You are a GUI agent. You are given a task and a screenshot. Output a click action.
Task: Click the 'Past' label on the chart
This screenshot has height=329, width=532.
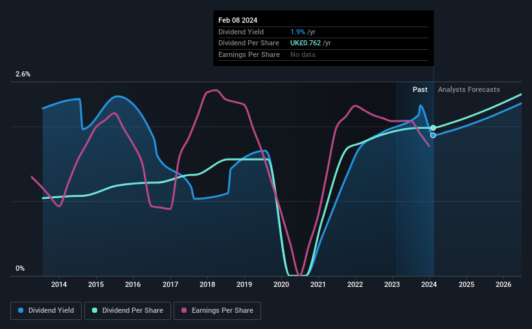tap(420, 89)
